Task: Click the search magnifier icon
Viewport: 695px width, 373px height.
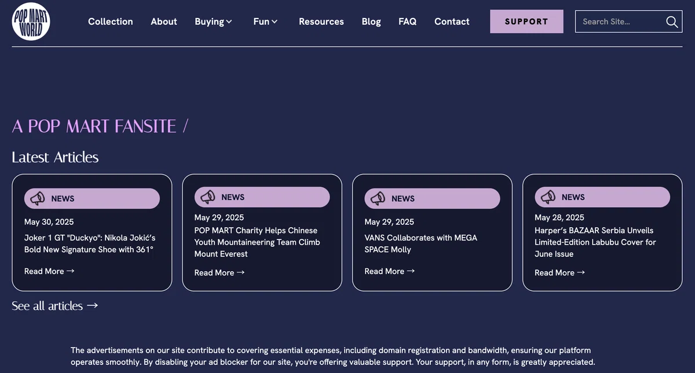Action: pyautogui.click(x=671, y=21)
